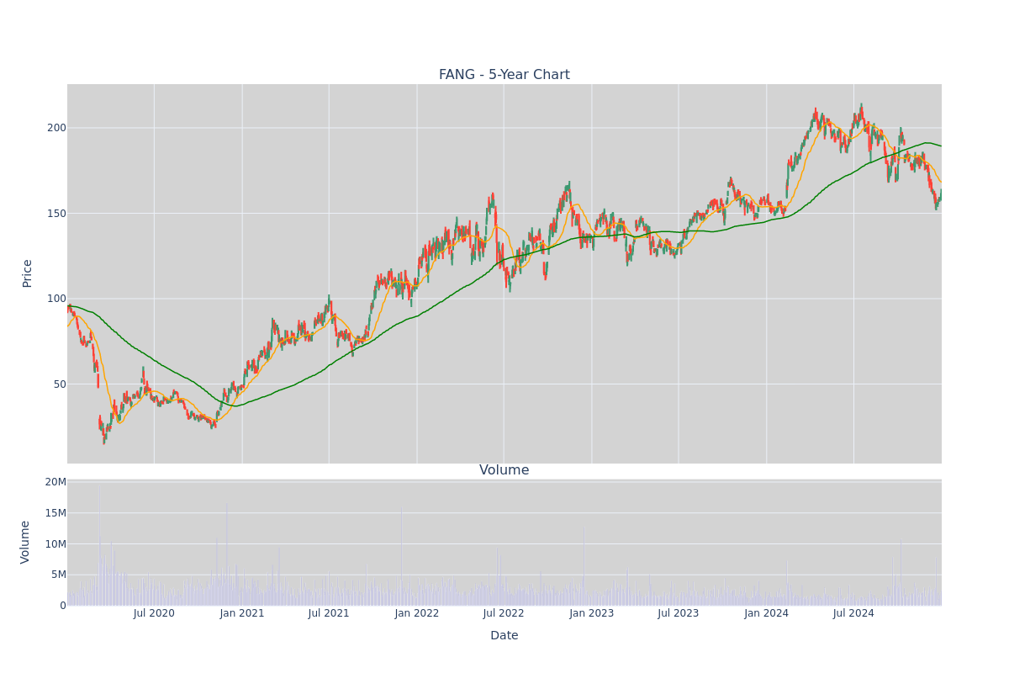The image size is (1009, 673).
Task: Click the 50 price tick label
Action: pos(60,384)
